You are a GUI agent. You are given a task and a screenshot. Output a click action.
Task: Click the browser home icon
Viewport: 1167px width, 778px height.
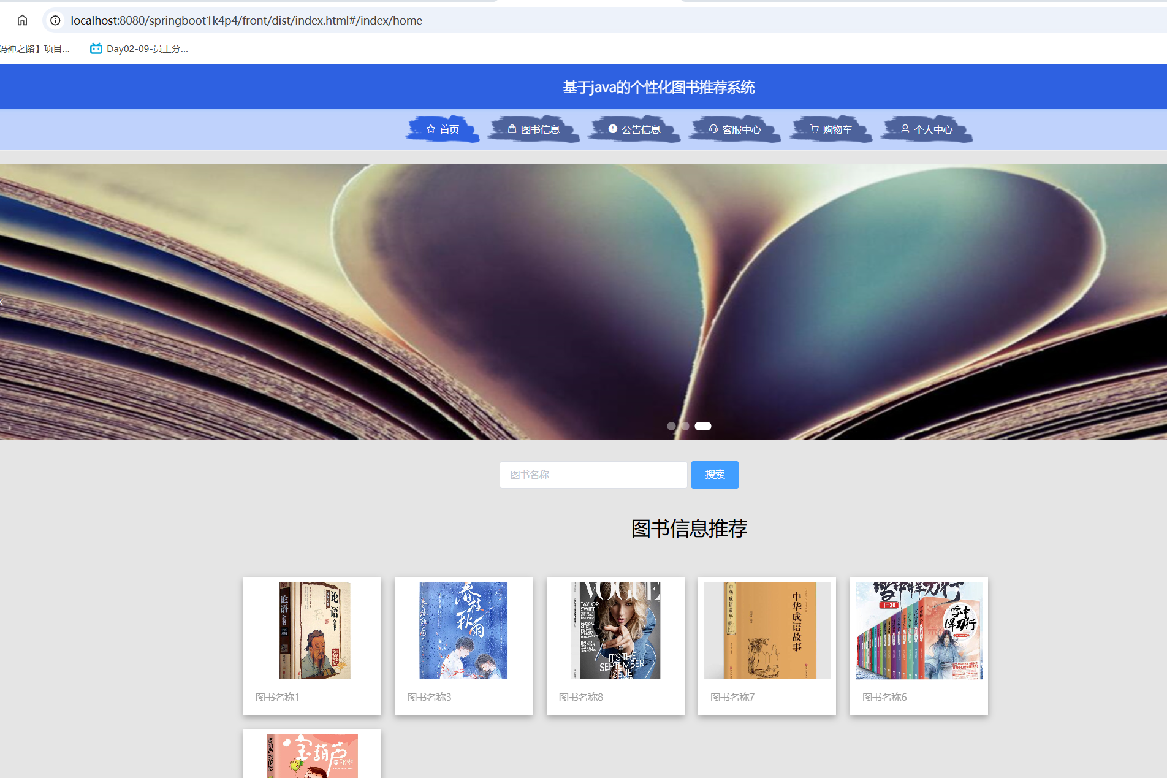pyautogui.click(x=22, y=20)
